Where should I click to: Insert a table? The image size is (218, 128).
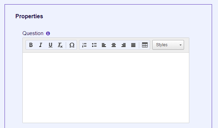coord(145,45)
